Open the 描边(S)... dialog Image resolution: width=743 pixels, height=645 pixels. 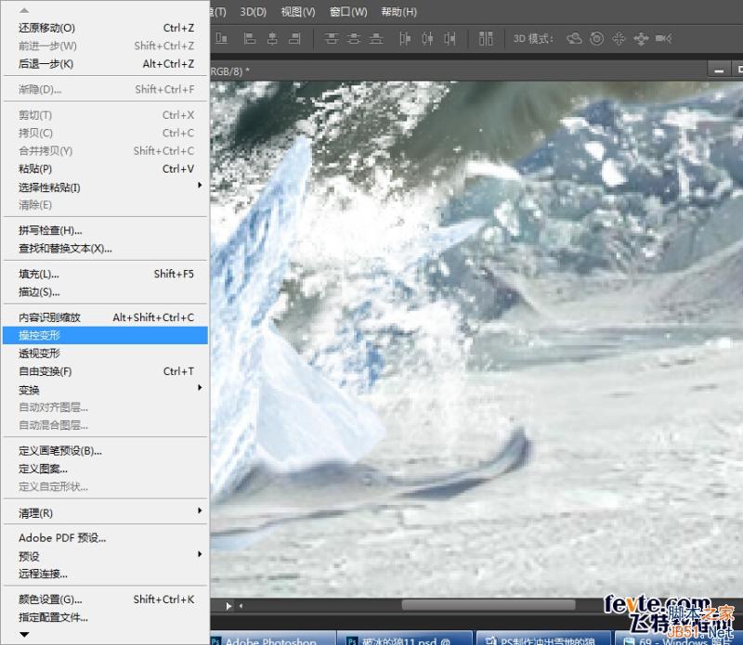[105, 292]
